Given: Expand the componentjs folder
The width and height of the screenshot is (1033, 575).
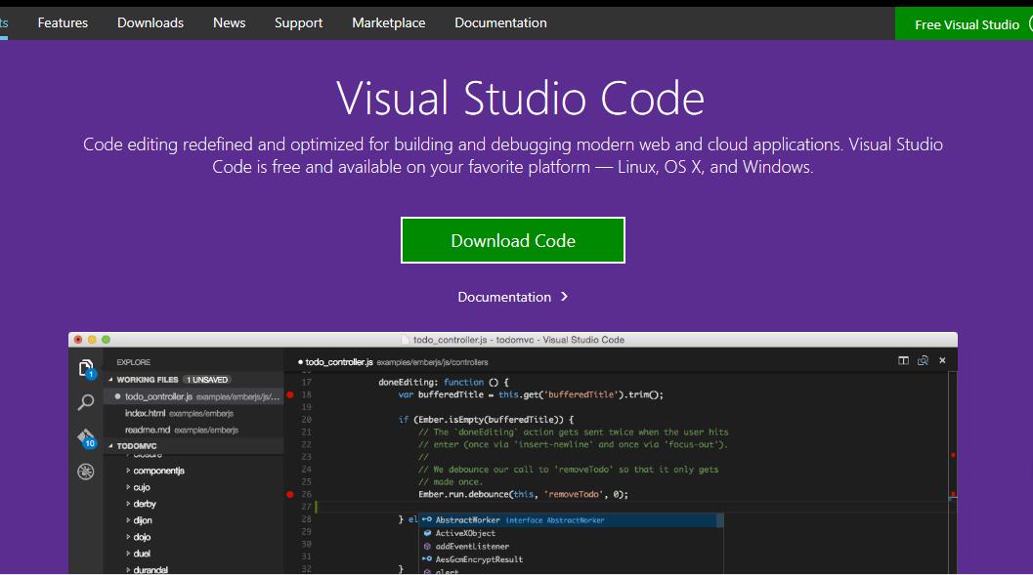Looking at the screenshot, I should pos(128,471).
